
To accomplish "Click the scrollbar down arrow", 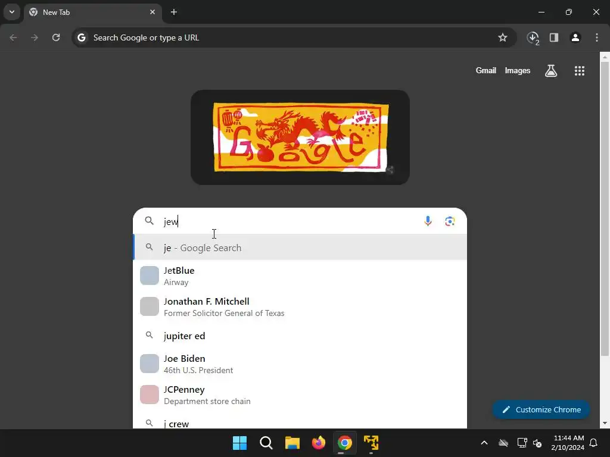I will pyautogui.click(x=605, y=423).
